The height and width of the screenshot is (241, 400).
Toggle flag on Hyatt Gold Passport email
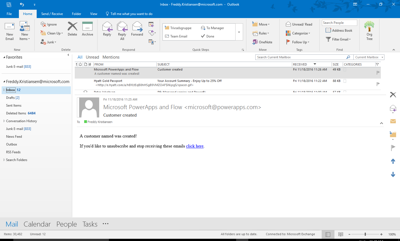click(x=378, y=84)
